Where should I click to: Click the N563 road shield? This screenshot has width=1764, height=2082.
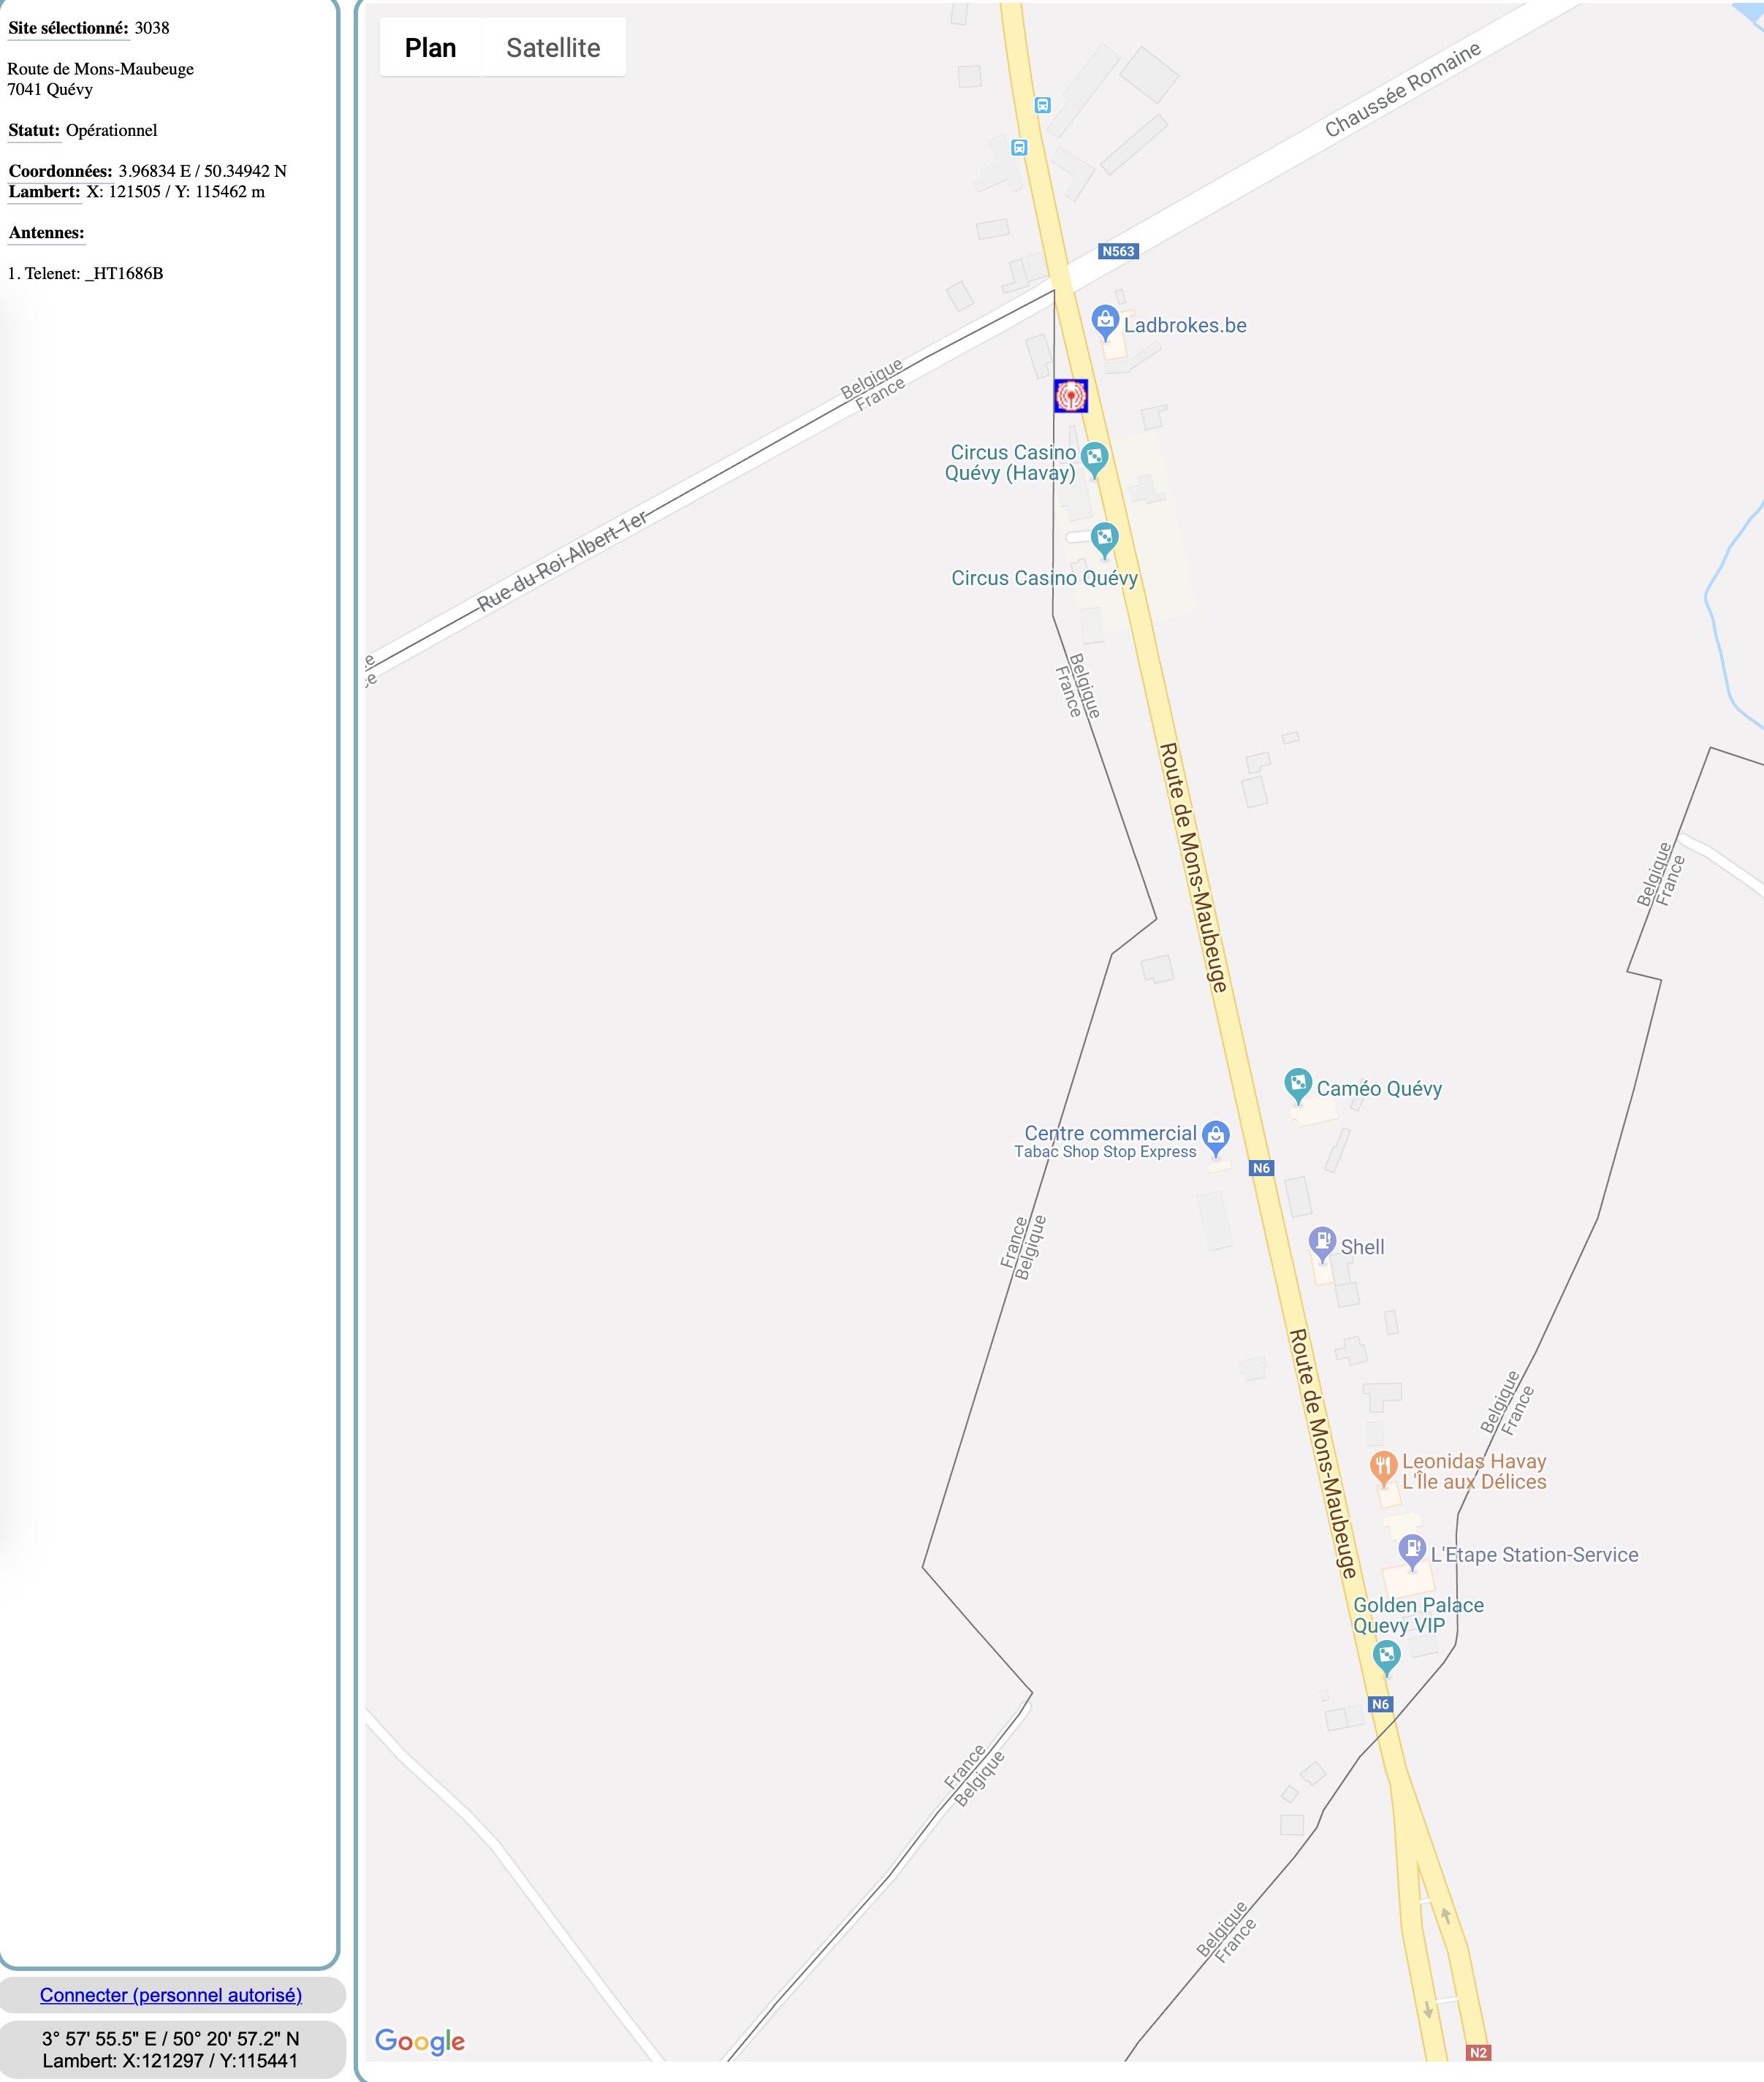1118,251
